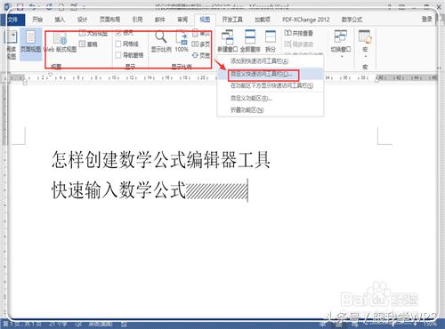The height and width of the screenshot is (329, 445).
Task: Choose 自定义功能区(R)... menu entry
Action: click(271, 98)
